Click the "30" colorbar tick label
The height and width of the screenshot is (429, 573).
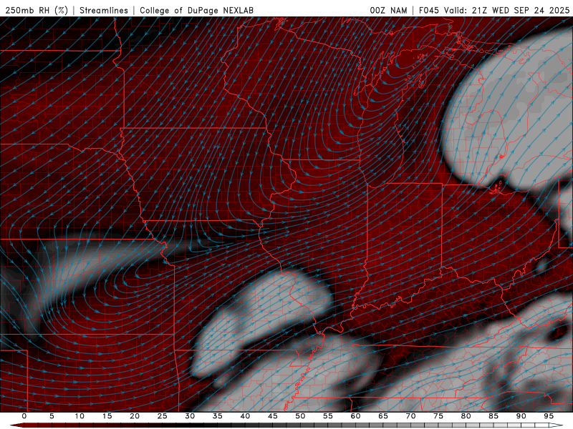pos(190,416)
